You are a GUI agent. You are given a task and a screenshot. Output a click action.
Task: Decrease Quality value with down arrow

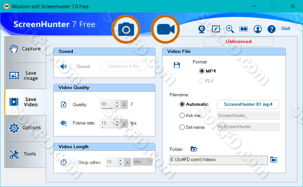tap(117, 106)
